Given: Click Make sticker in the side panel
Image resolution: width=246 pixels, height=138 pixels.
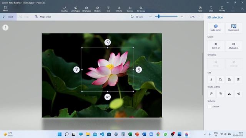Looking at the screenshot, I should (x=216, y=28).
